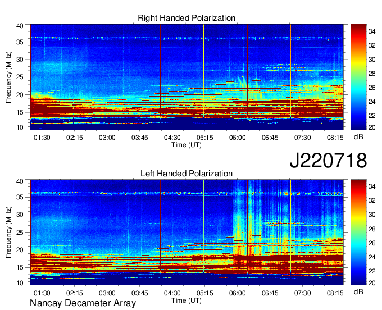Click the 15 MHz tick of the Left Handed plot
Viewport: 382px width, 310px height.
20,267
